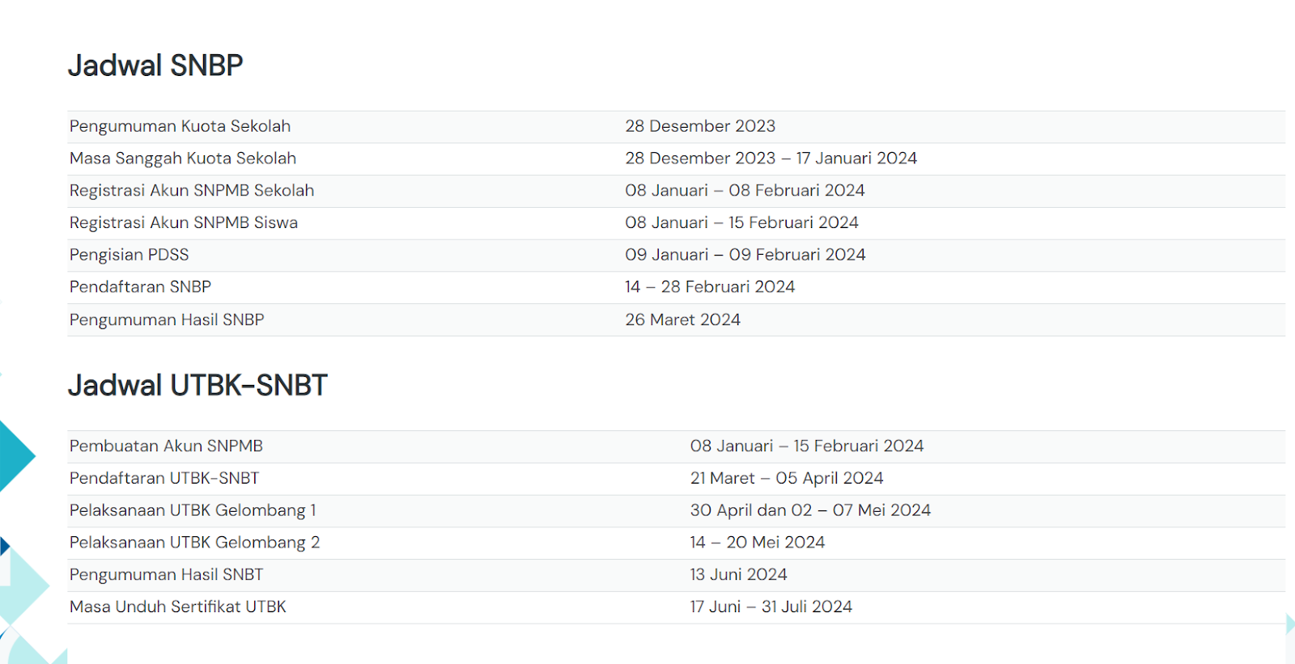Select date '09 Januari – 09 Februari 2024'
This screenshot has width=1295, height=664.
[745, 255]
